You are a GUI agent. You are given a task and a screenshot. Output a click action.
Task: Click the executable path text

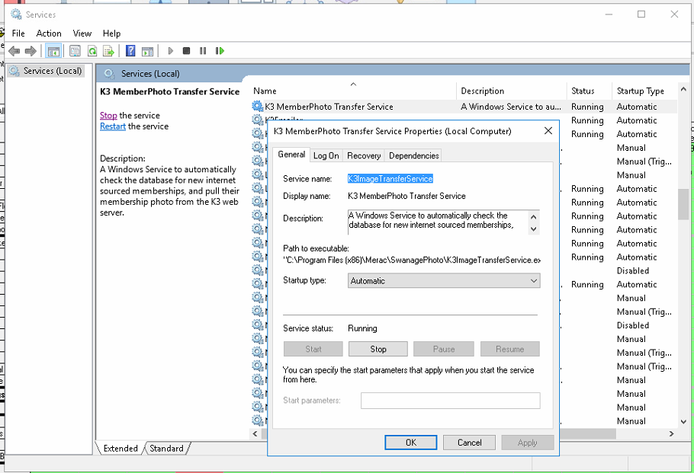(412, 260)
